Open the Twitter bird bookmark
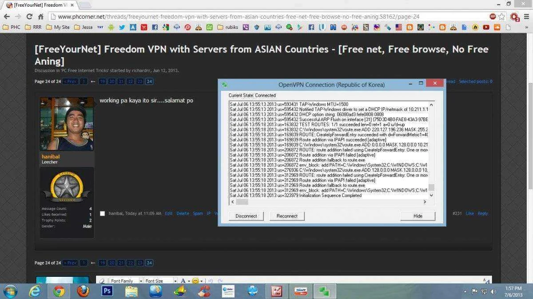 [122, 27]
